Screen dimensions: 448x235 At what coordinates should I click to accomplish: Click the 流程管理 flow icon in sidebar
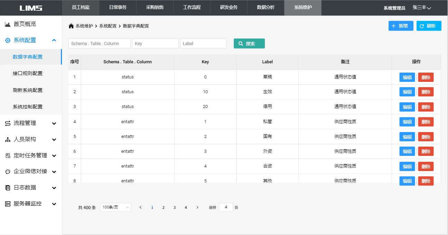coord(8,124)
